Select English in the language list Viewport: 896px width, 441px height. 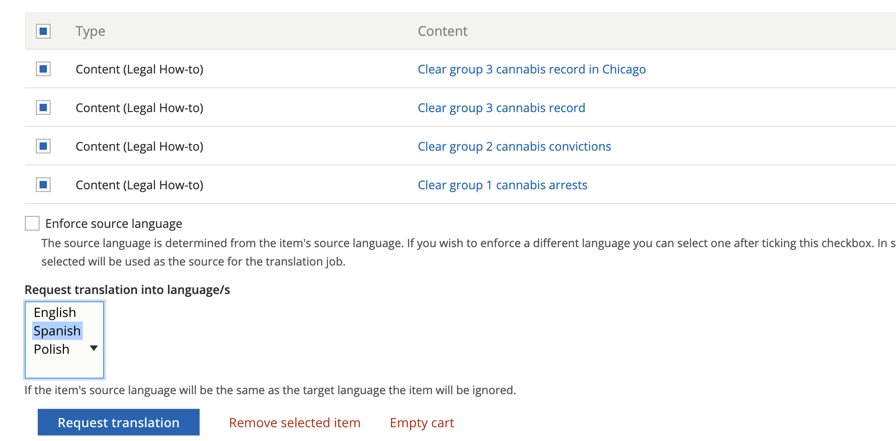[x=55, y=312]
